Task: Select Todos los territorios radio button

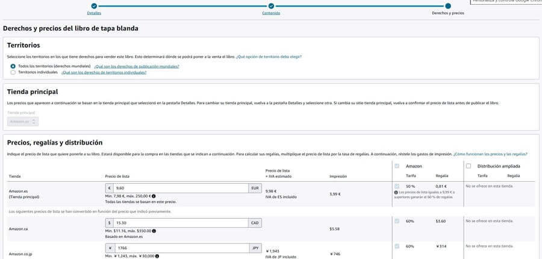Action: tap(13, 66)
